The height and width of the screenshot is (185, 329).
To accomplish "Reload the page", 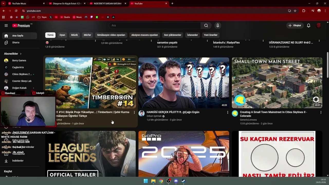I will (x=16, y=11).
